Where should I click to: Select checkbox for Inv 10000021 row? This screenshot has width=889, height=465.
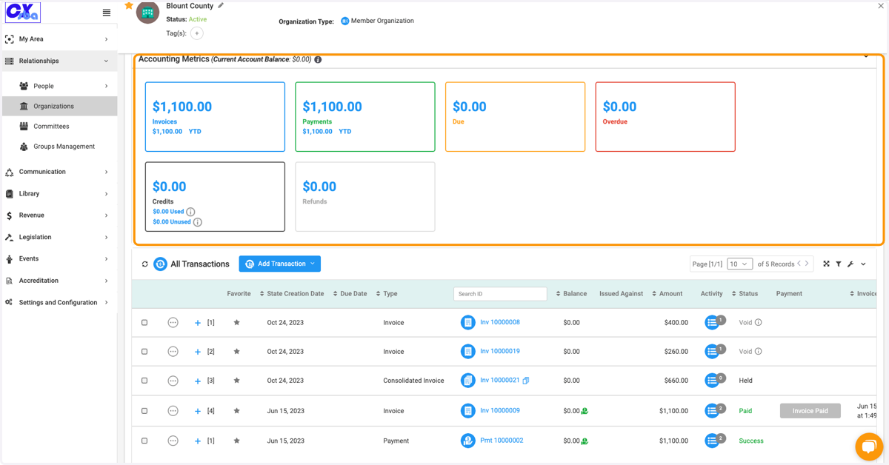click(x=144, y=381)
